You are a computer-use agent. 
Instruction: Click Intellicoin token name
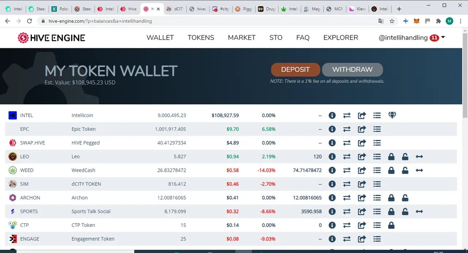pyautogui.click(x=82, y=115)
